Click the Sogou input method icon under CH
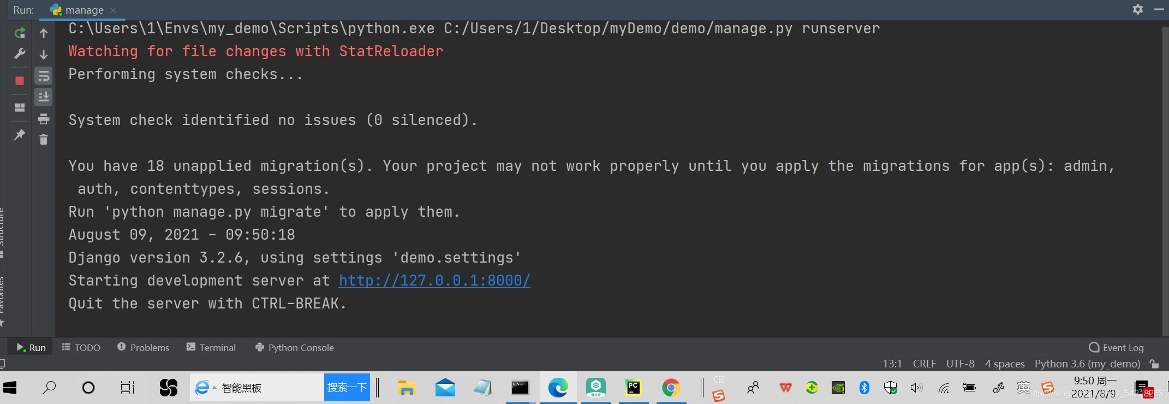Image resolution: width=1169 pixels, height=404 pixels. pyautogui.click(x=719, y=395)
